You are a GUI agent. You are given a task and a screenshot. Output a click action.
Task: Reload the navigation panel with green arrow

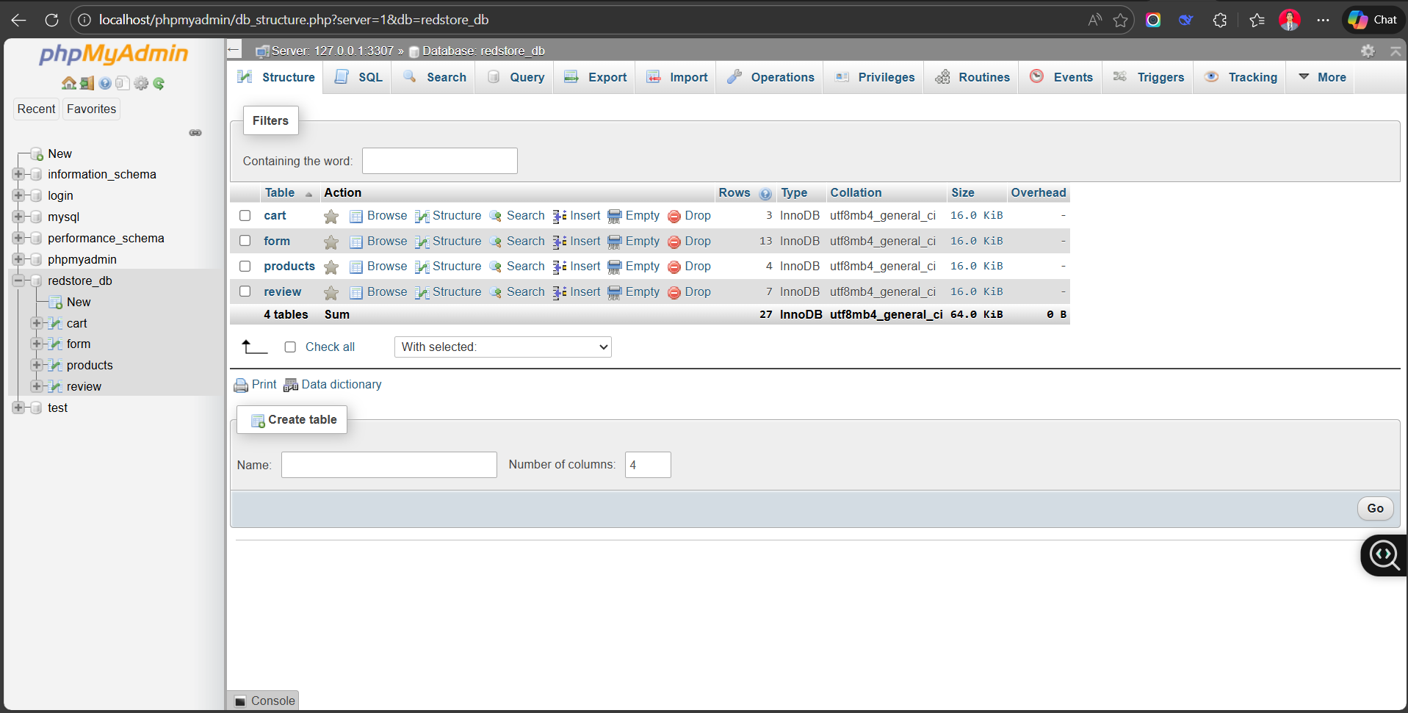(x=159, y=84)
